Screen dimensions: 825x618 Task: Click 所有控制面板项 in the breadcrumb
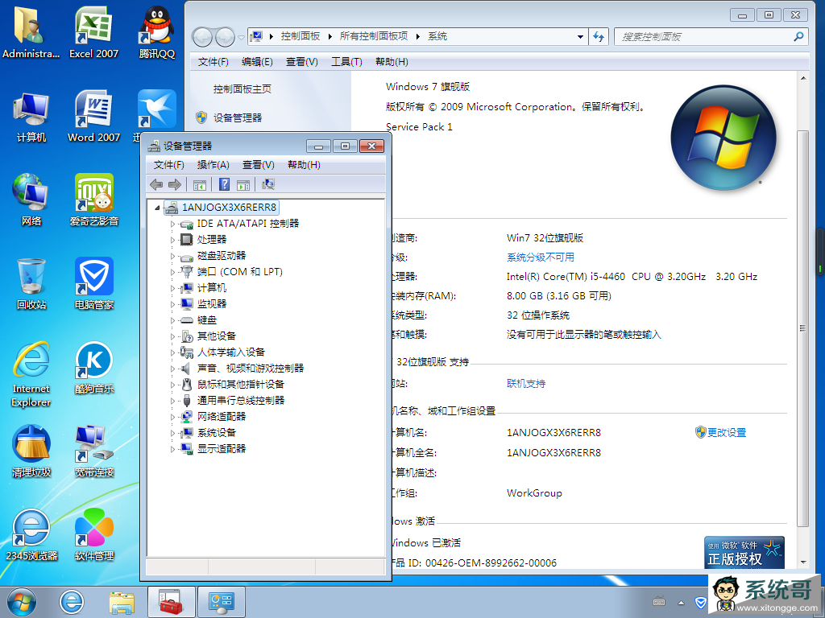coord(374,35)
